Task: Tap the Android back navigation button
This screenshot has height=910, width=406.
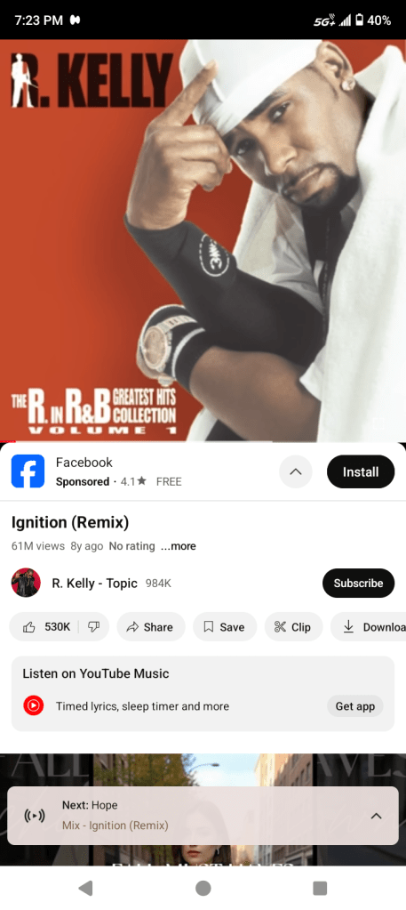Action: [85, 888]
